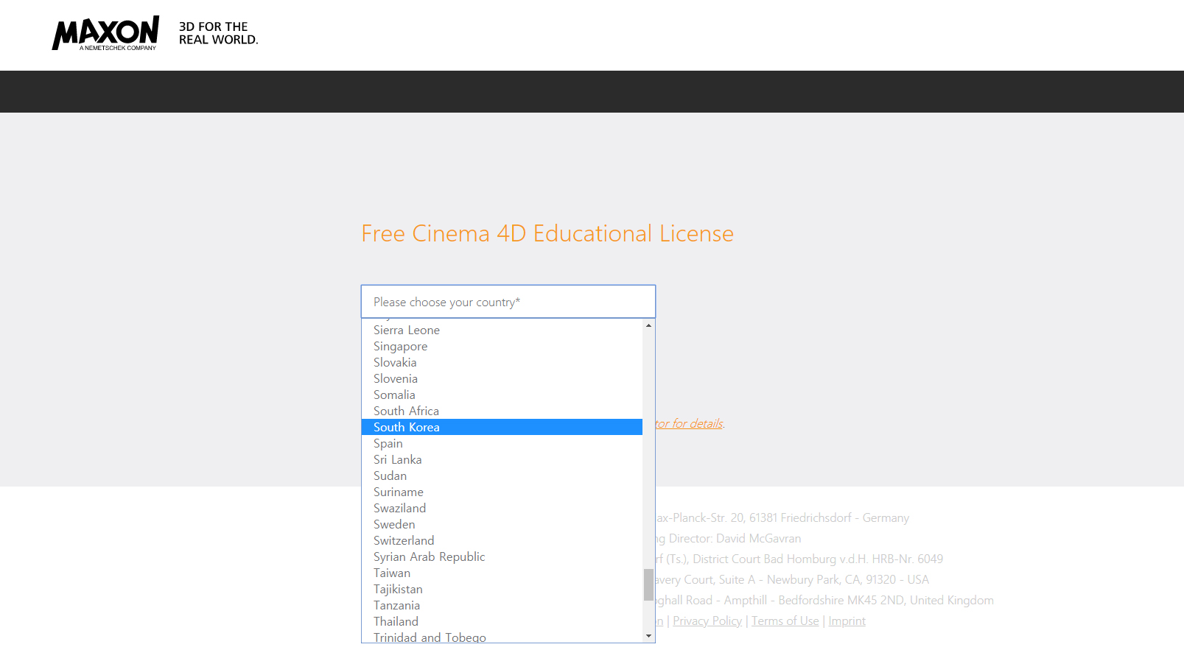Choose Singapore in the country list

click(x=502, y=346)
